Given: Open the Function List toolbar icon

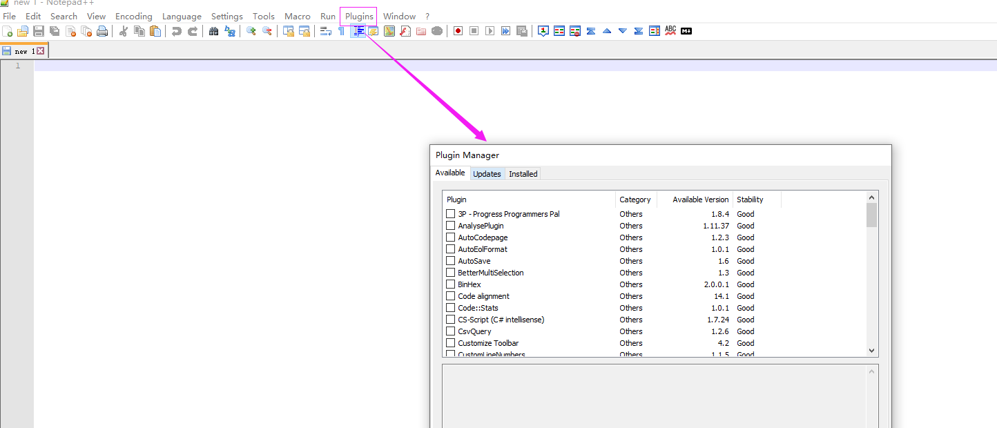Looking at the screenshot, I should [405, 31].
